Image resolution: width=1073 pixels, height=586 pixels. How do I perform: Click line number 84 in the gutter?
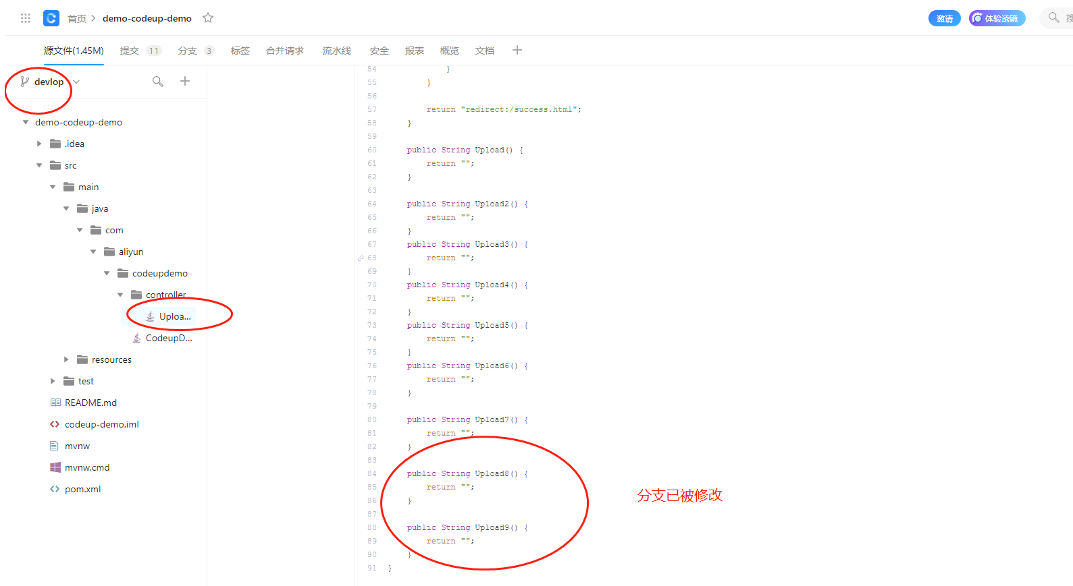[x=372, y=473]
